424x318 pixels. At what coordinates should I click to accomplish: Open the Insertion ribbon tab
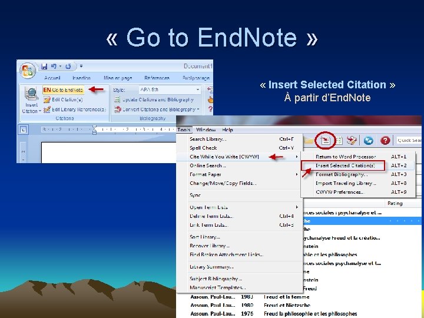click(81, 78)
